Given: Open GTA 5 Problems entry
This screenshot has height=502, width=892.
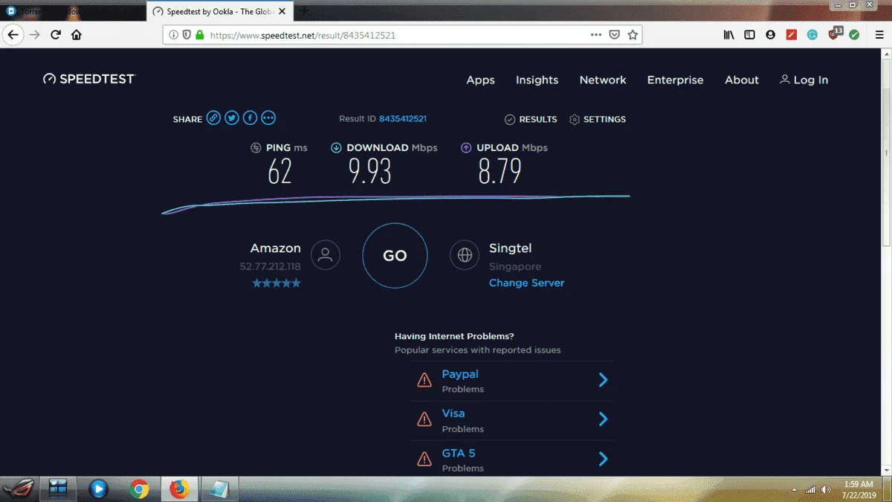Looking at the screenshot, I should pos(511,460).
